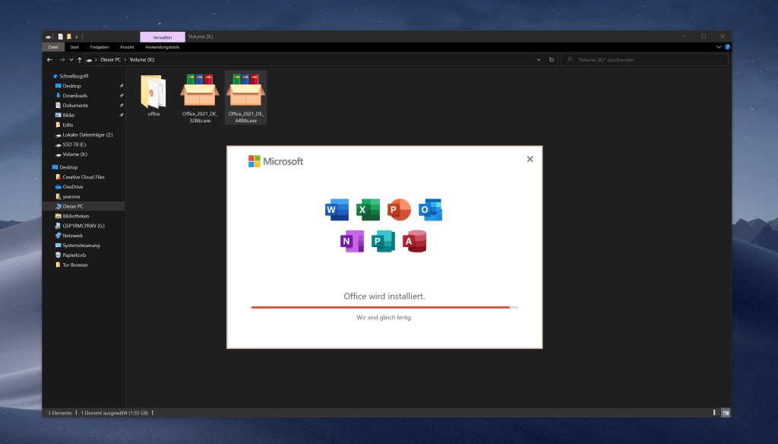This screenshot has width=778, height=444.
Task: Select the Desktop root tree node
Action: coord(68,167)
